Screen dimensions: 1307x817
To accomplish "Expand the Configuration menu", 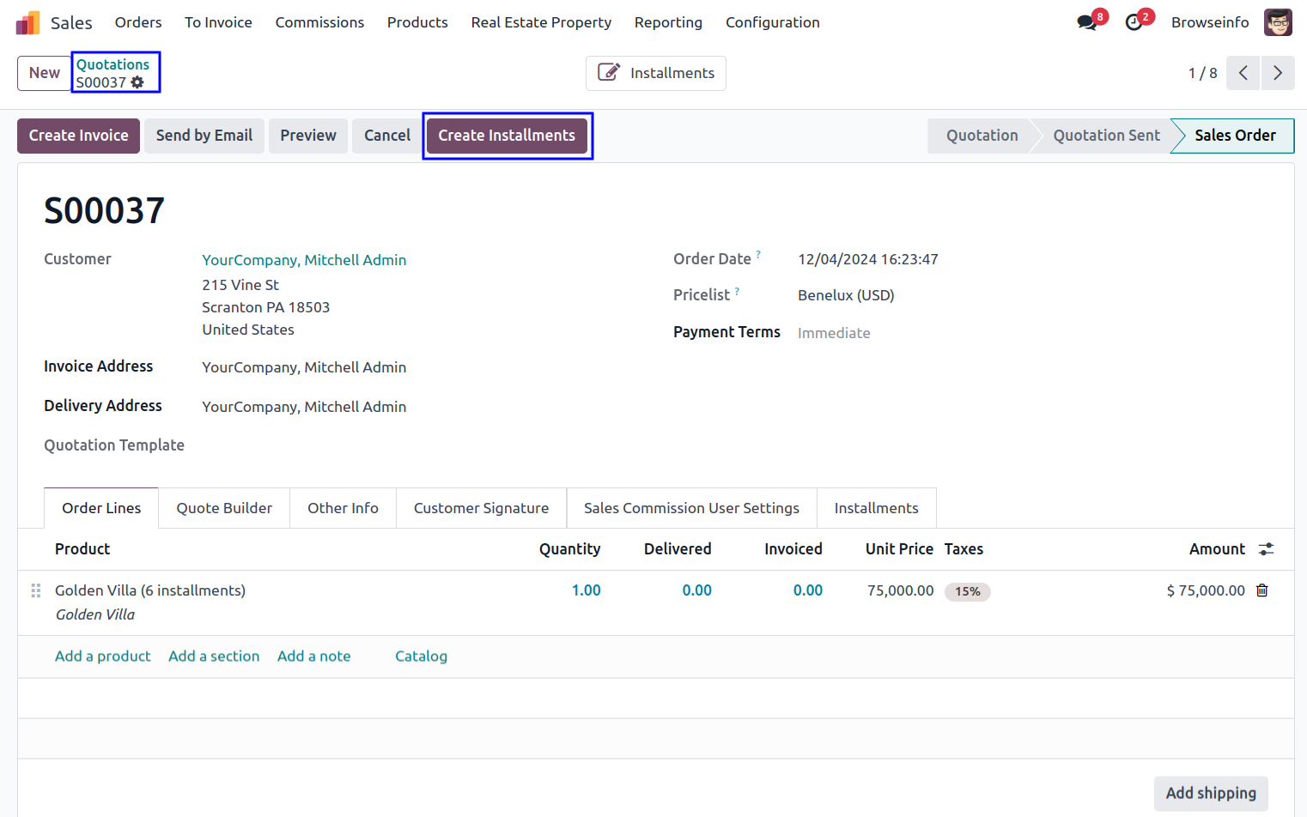I will click(x=772, y=22).
